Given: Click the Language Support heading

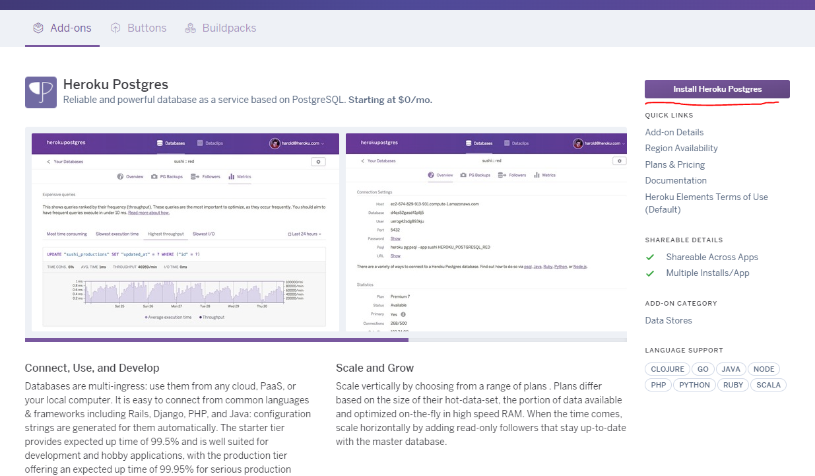Looking at the screenshot, I should 684,350.
